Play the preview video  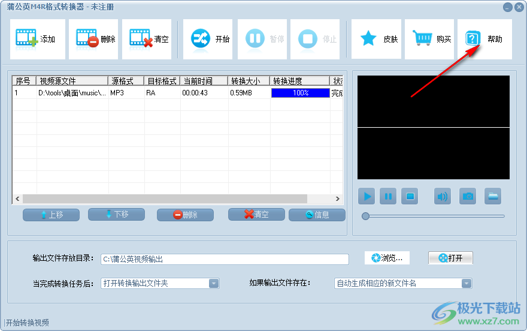tap(367, 196)
